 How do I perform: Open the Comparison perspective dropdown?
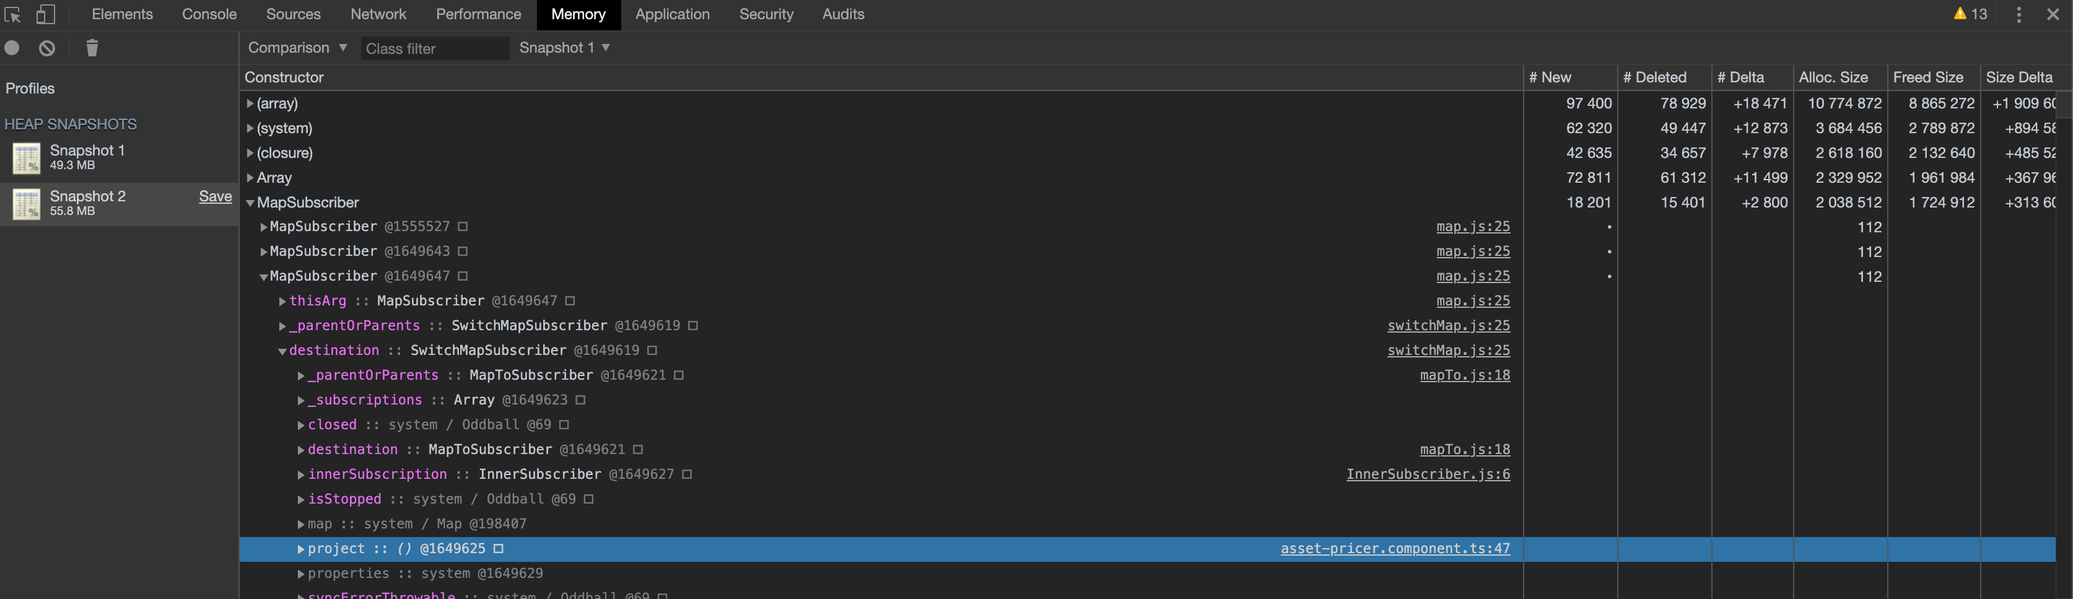pos(296,48)
